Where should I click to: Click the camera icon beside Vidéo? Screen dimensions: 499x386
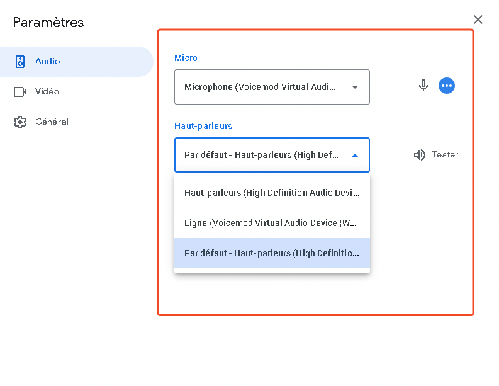20,92
